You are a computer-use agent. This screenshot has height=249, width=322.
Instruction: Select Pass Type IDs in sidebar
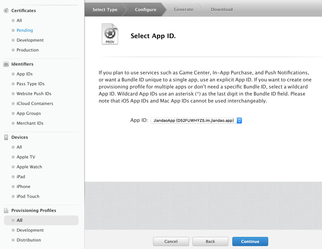coord(31,84)
